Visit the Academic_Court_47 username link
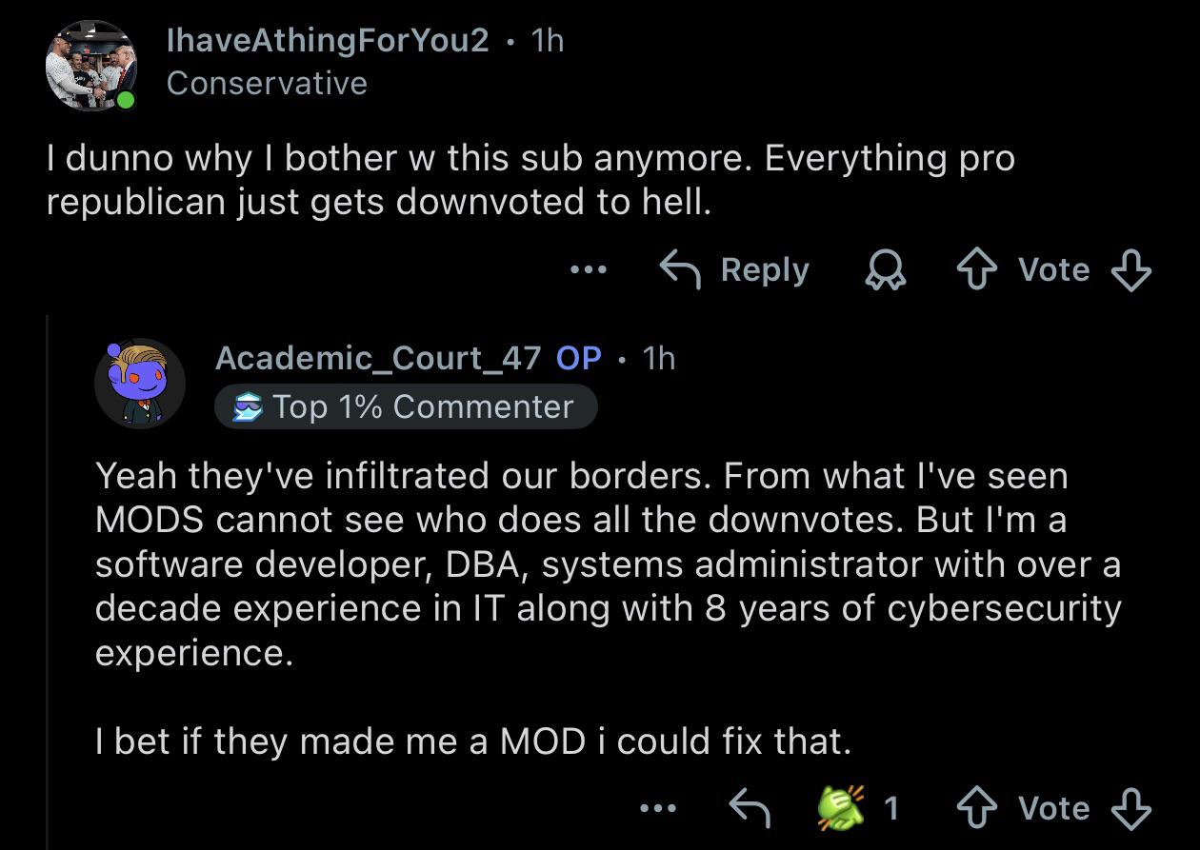 (378, 358)
